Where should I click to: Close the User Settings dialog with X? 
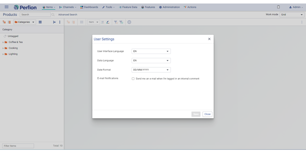pyautogui.click(x=209, y=39)
